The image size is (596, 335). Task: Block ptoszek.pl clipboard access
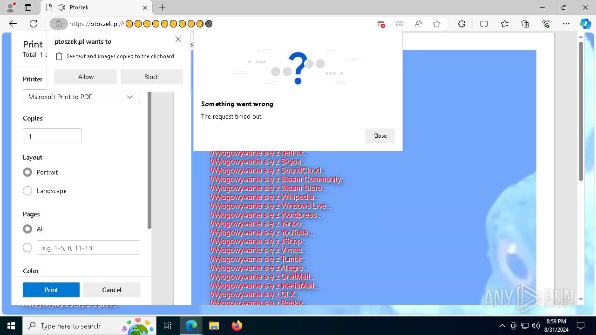coord(152,77)
